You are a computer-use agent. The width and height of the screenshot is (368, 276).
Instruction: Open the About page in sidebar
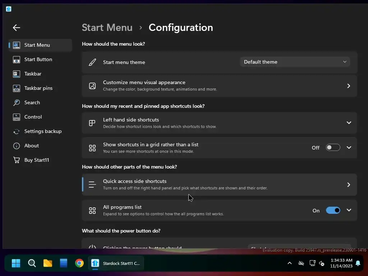(x=40, y=146)
